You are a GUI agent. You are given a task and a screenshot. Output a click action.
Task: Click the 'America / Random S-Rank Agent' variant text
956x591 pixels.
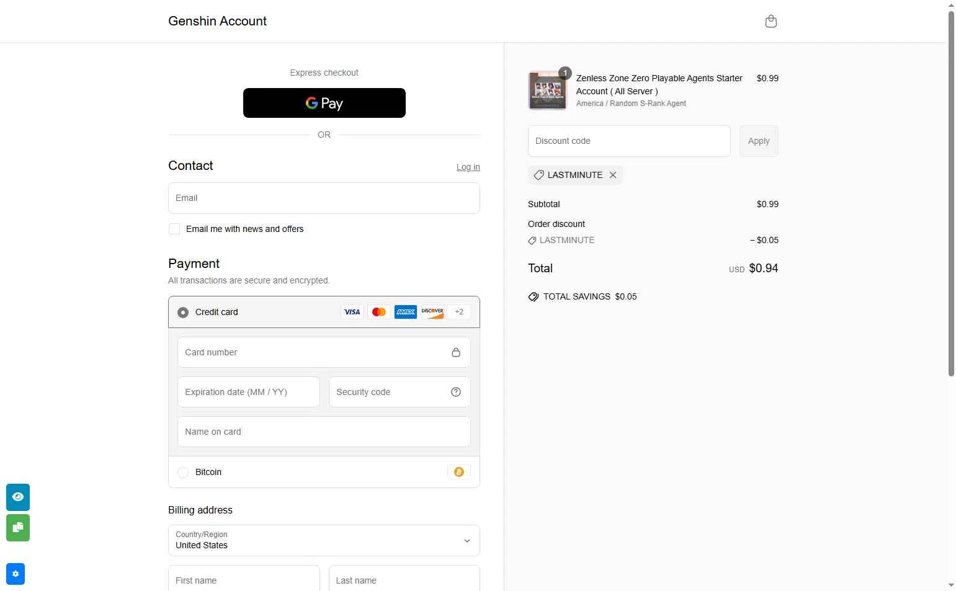[x=631, y=104]
